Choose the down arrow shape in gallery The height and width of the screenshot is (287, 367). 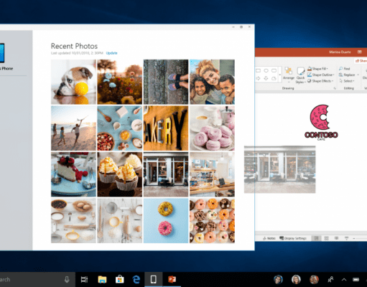tap(266, 78)
